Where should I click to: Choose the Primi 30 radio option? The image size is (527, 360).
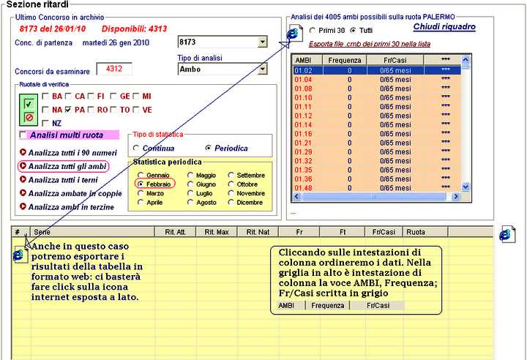point(313,30)
